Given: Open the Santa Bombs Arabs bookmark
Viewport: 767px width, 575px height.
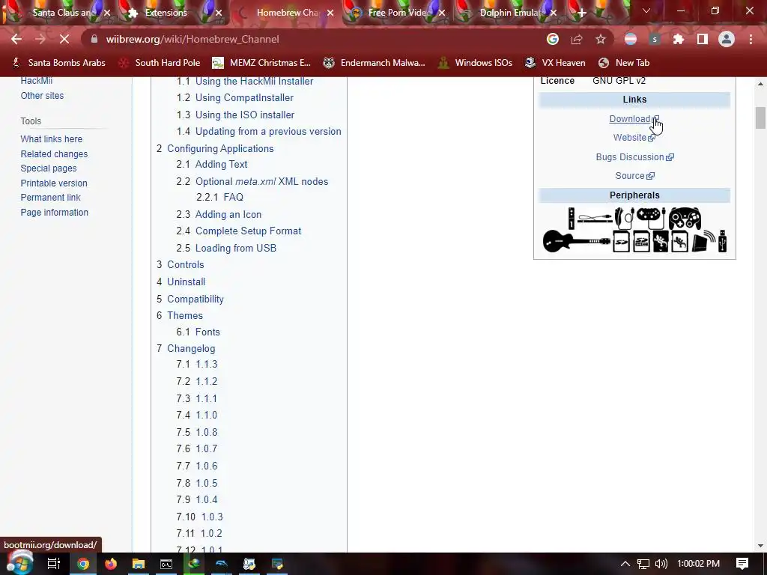Looking at the screenshot, I should (x=58, y=63).
